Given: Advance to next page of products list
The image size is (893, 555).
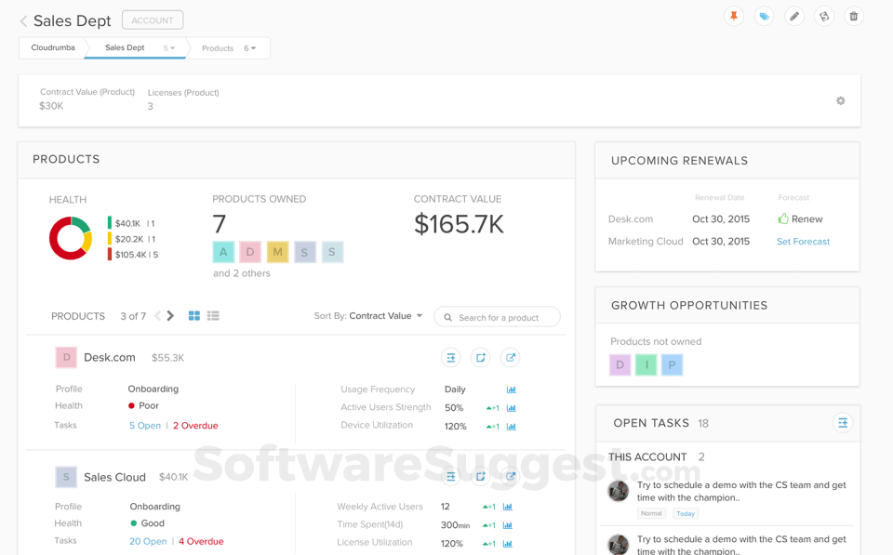Looking at the screenshot, I should 170,315.
